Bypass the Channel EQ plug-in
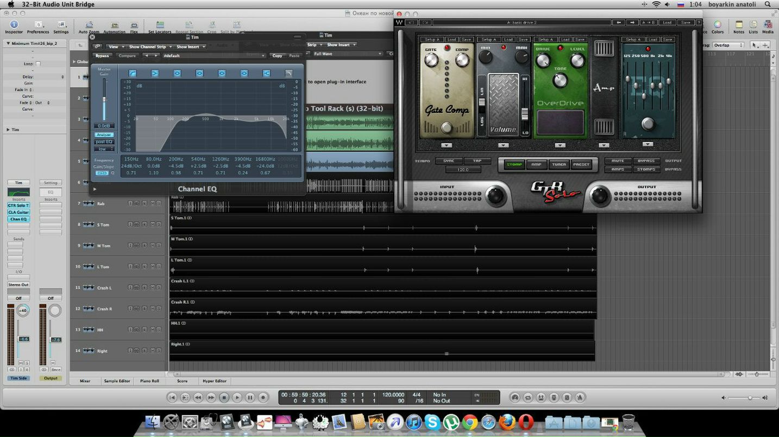The width and height of the screenshot is (779, 437). coord(102,56)
